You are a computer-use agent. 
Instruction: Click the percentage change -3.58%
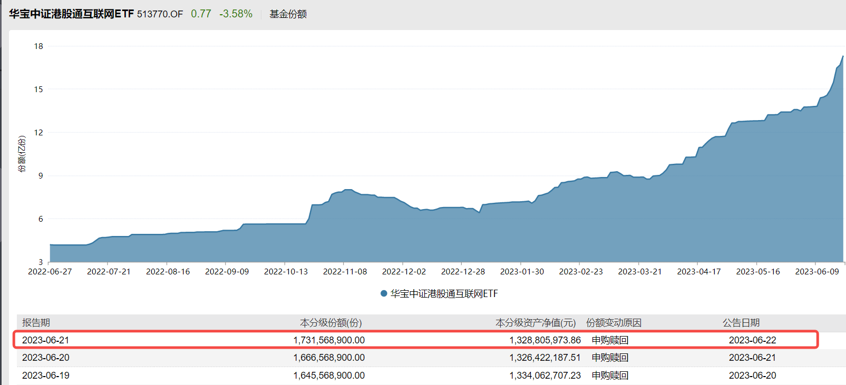(236, 14)
